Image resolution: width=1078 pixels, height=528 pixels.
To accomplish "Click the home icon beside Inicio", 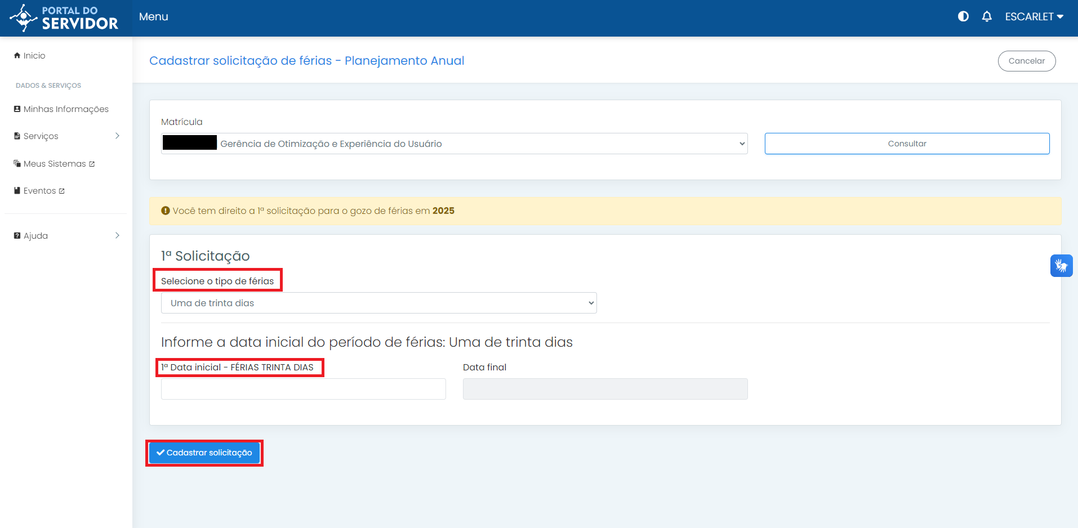I will point(17,55).
